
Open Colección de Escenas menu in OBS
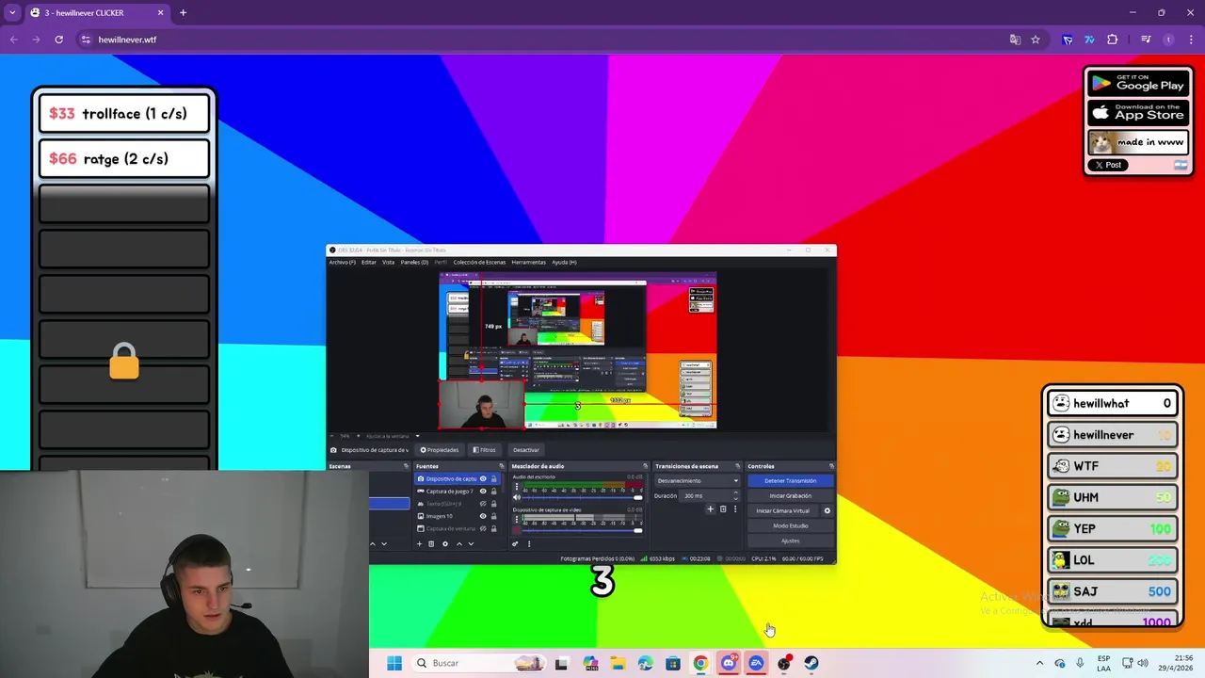point(479,262)
